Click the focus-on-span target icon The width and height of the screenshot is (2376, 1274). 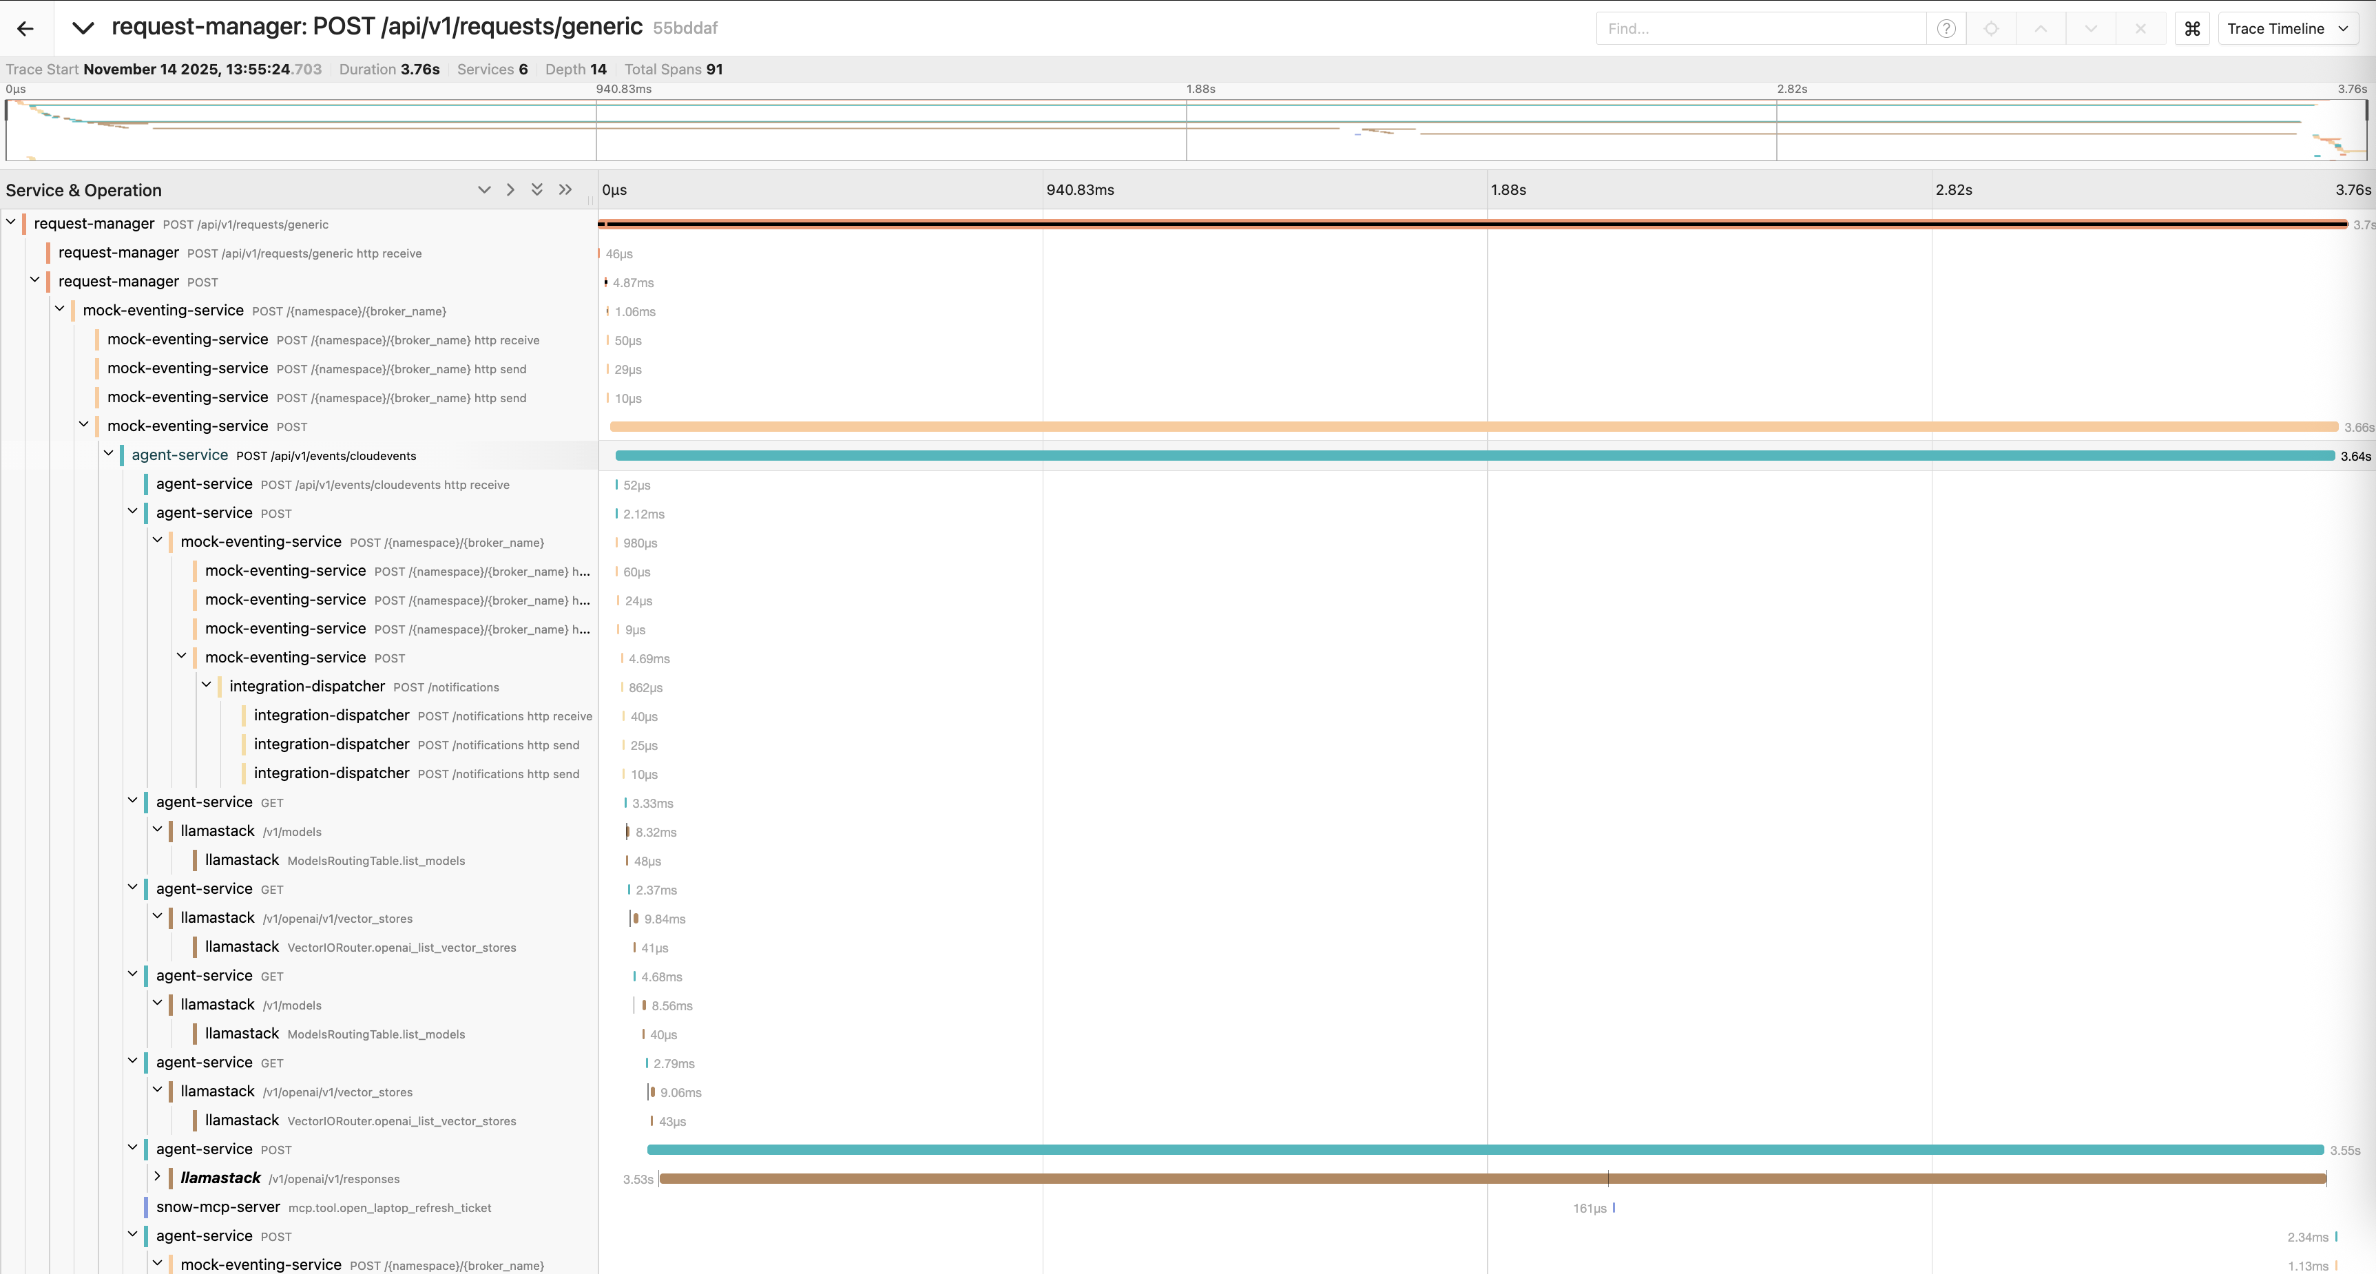pyautogui.click(x=1992, y=28)
